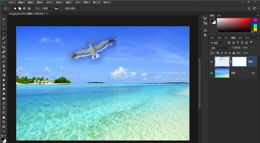The width and height of the screenshot is (260, 143).
Task: Click the 选择并遮住 button
Action: tap(71, 9)
